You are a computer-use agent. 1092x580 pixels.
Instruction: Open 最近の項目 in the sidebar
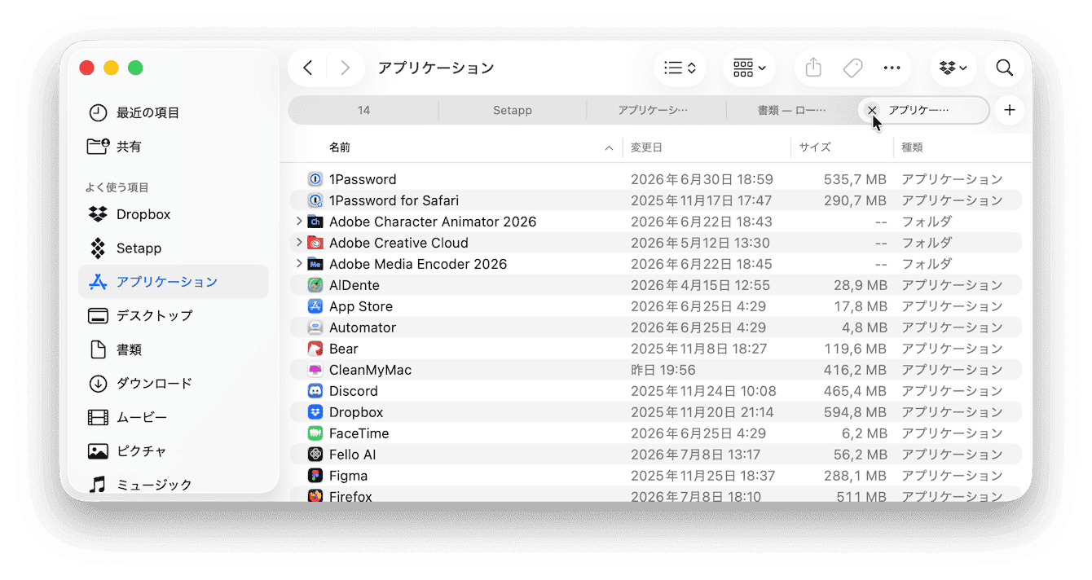[x=174, y=112]
